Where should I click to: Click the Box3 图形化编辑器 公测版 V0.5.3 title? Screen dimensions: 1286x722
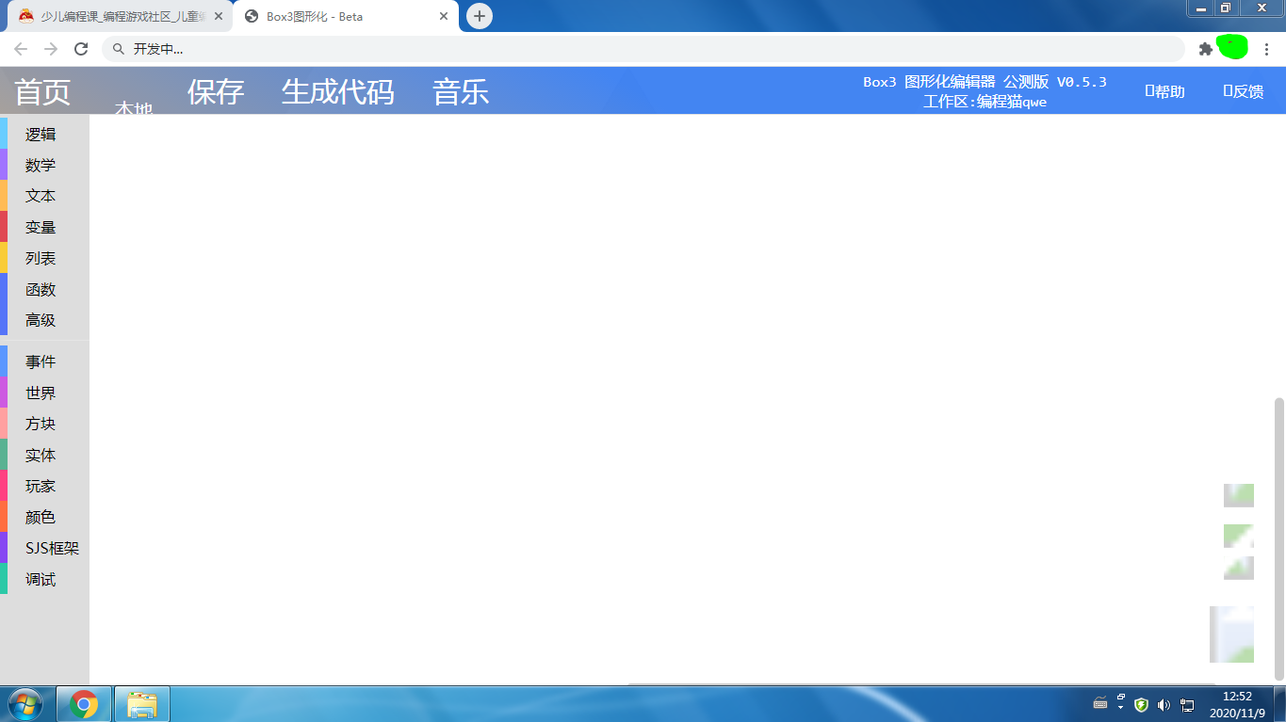coord(985,82)
